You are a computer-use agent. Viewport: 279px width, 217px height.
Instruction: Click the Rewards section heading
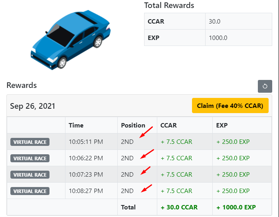tap(22, 85)
